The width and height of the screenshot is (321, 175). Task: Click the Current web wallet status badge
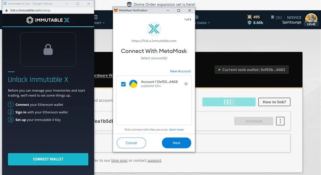[x=252, y=70]
